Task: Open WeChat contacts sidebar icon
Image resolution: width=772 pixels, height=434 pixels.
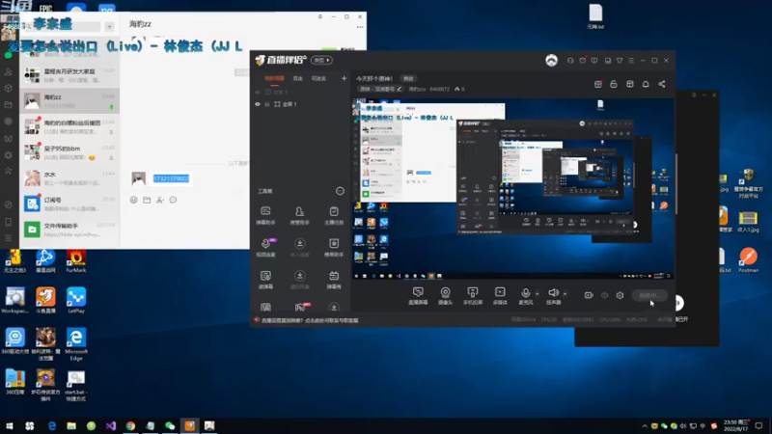Action: (8, 71)
